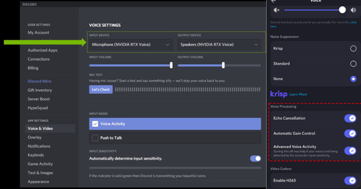The image size is (361, 189).
Task: Click the Input Volume slider handle
Action: (171, 65)
